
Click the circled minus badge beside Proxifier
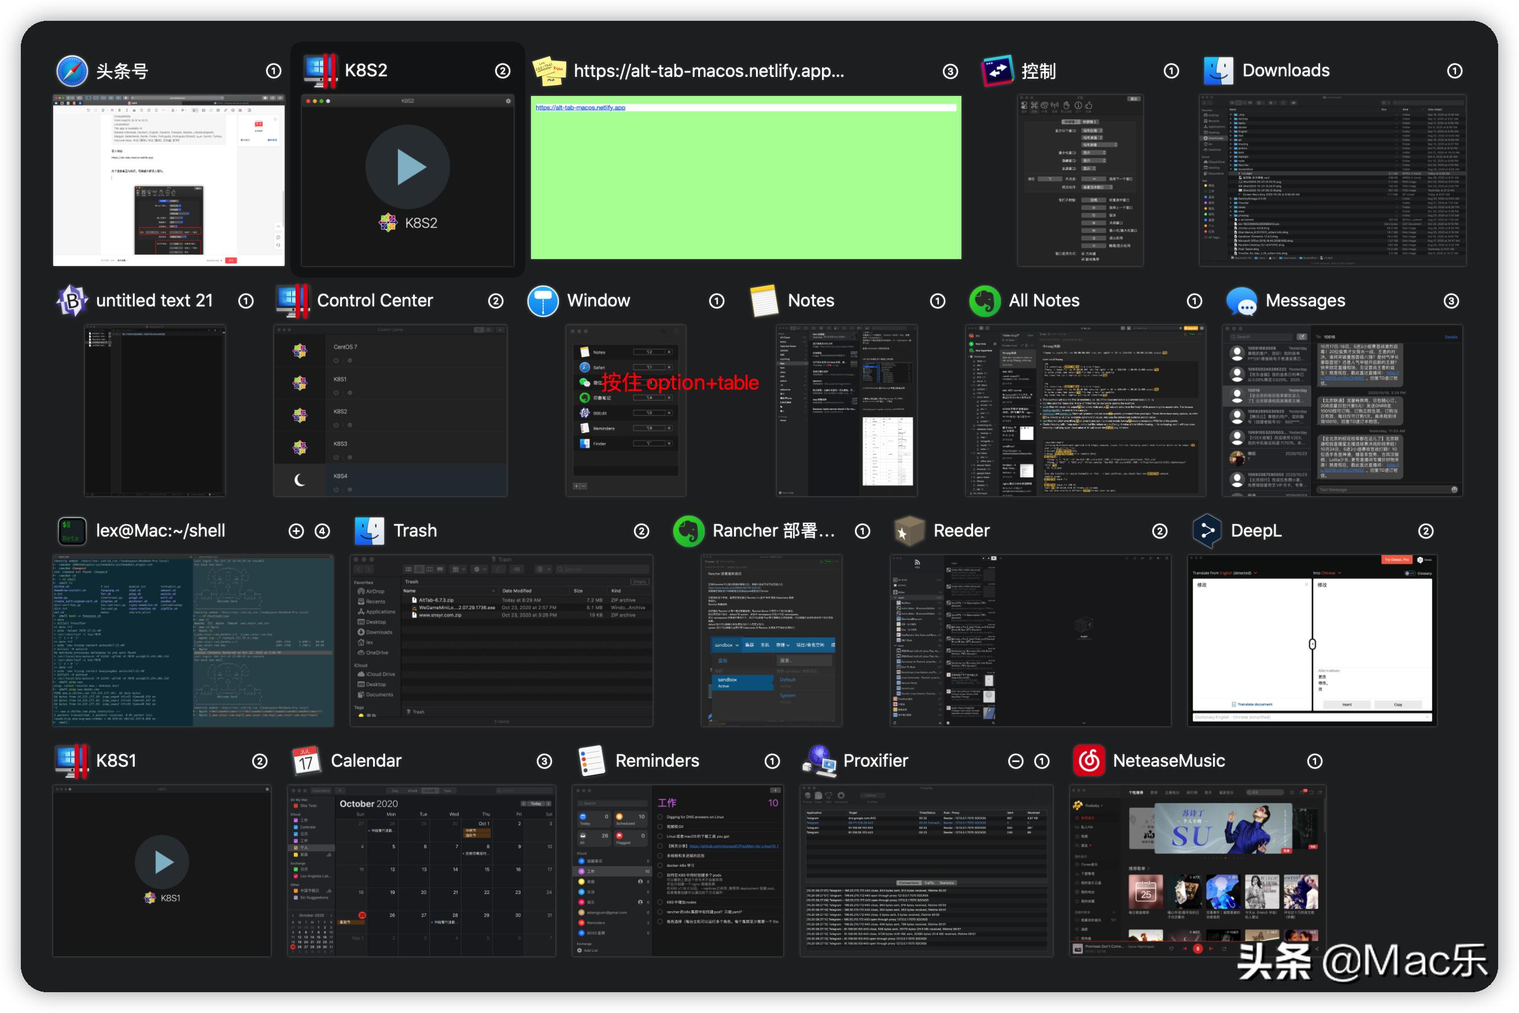[x=1016, y=761]
